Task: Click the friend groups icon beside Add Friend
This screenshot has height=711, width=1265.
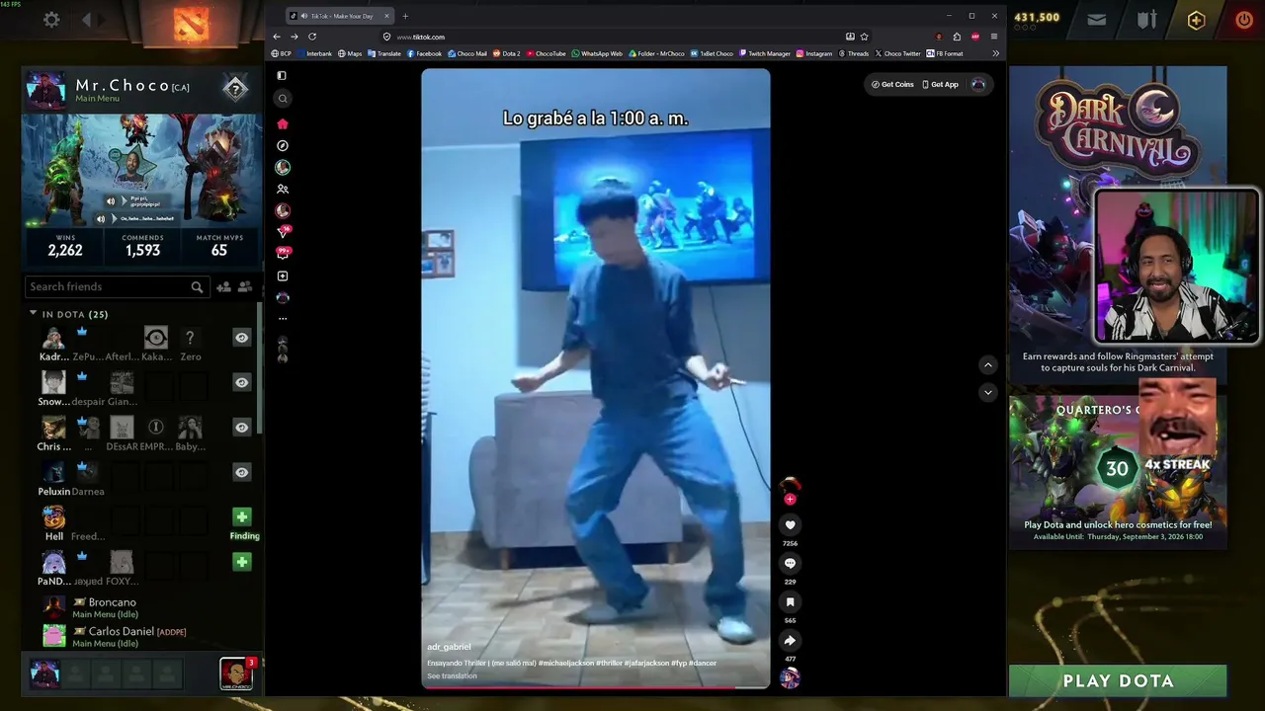Action: pyautogui.click(x=245, y=286)
